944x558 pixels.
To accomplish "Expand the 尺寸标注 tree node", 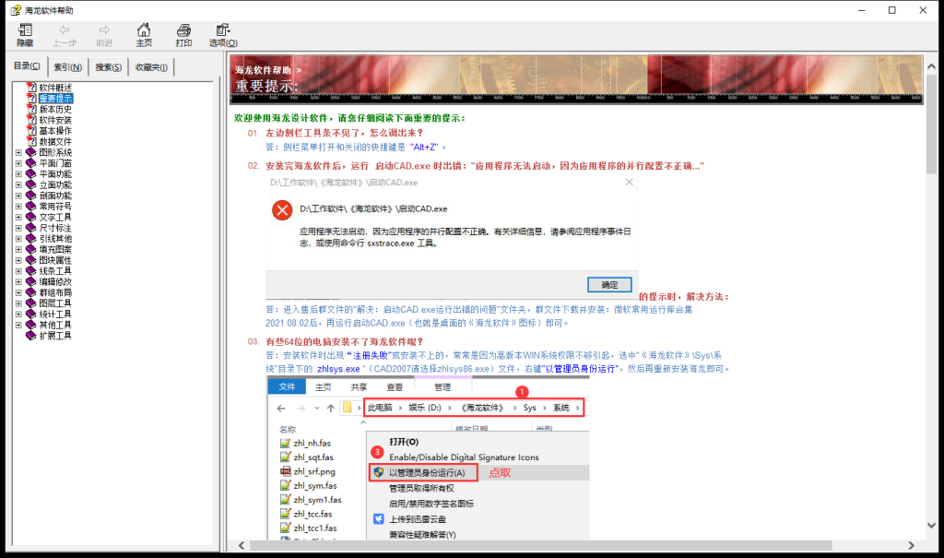I will click(18, 228).
